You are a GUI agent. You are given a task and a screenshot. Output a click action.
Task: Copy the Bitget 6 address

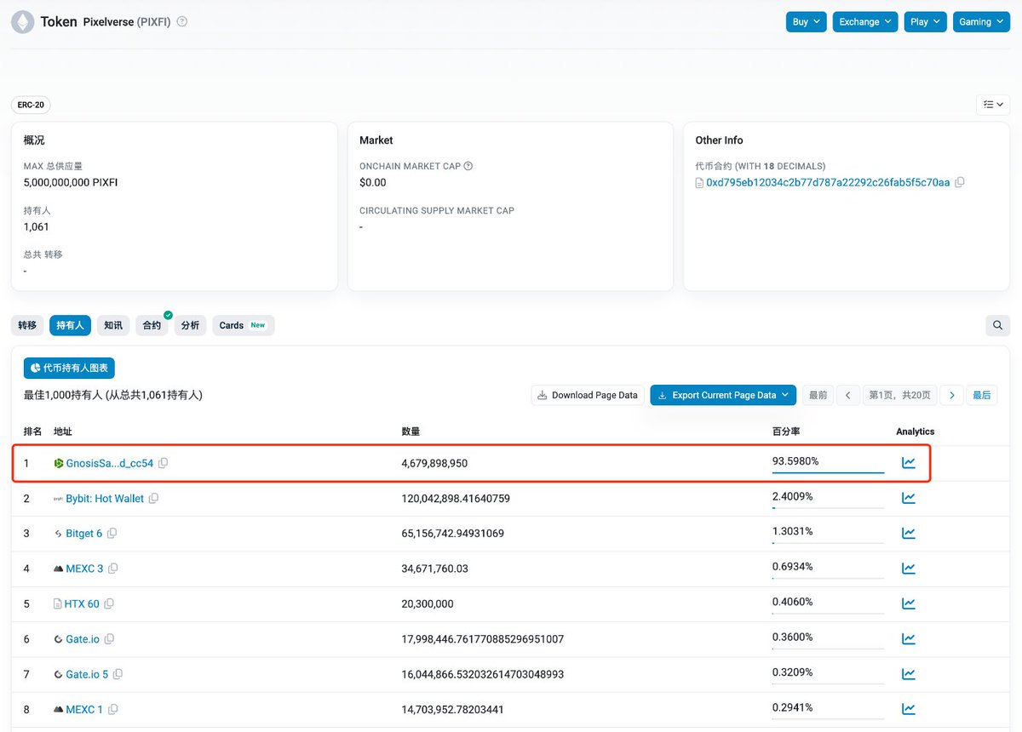coord(112,534)
